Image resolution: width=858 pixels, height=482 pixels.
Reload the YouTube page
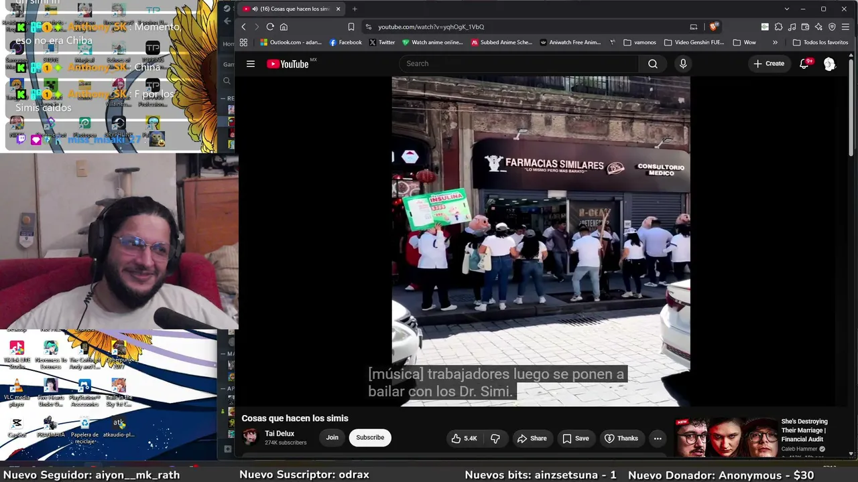tap(270, 27)
